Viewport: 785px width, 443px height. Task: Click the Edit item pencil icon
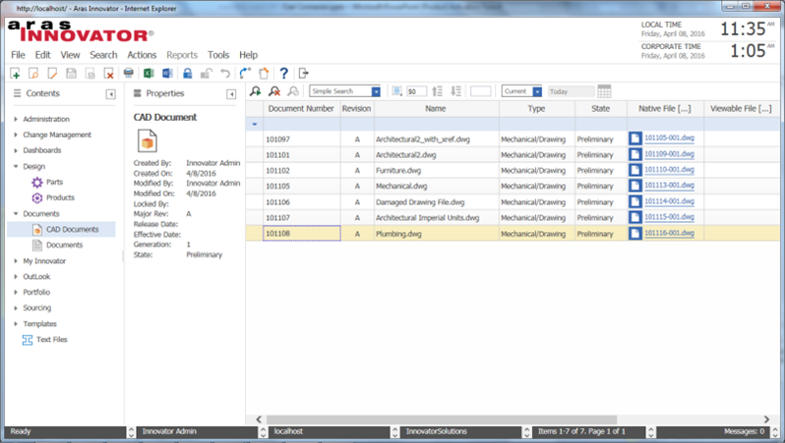coord(52,74)
